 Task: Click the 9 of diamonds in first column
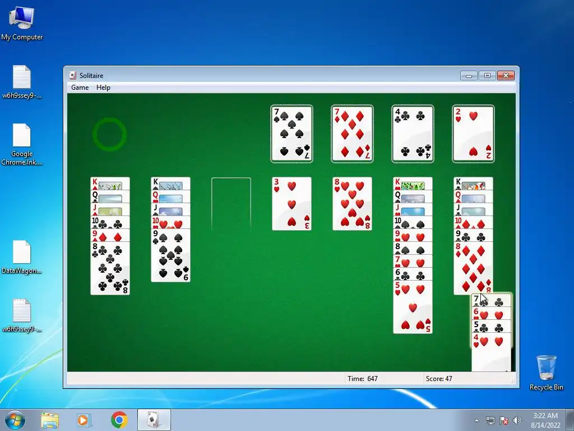pos(110,235)
